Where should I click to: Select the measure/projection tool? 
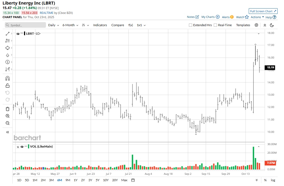click(7, 69)
